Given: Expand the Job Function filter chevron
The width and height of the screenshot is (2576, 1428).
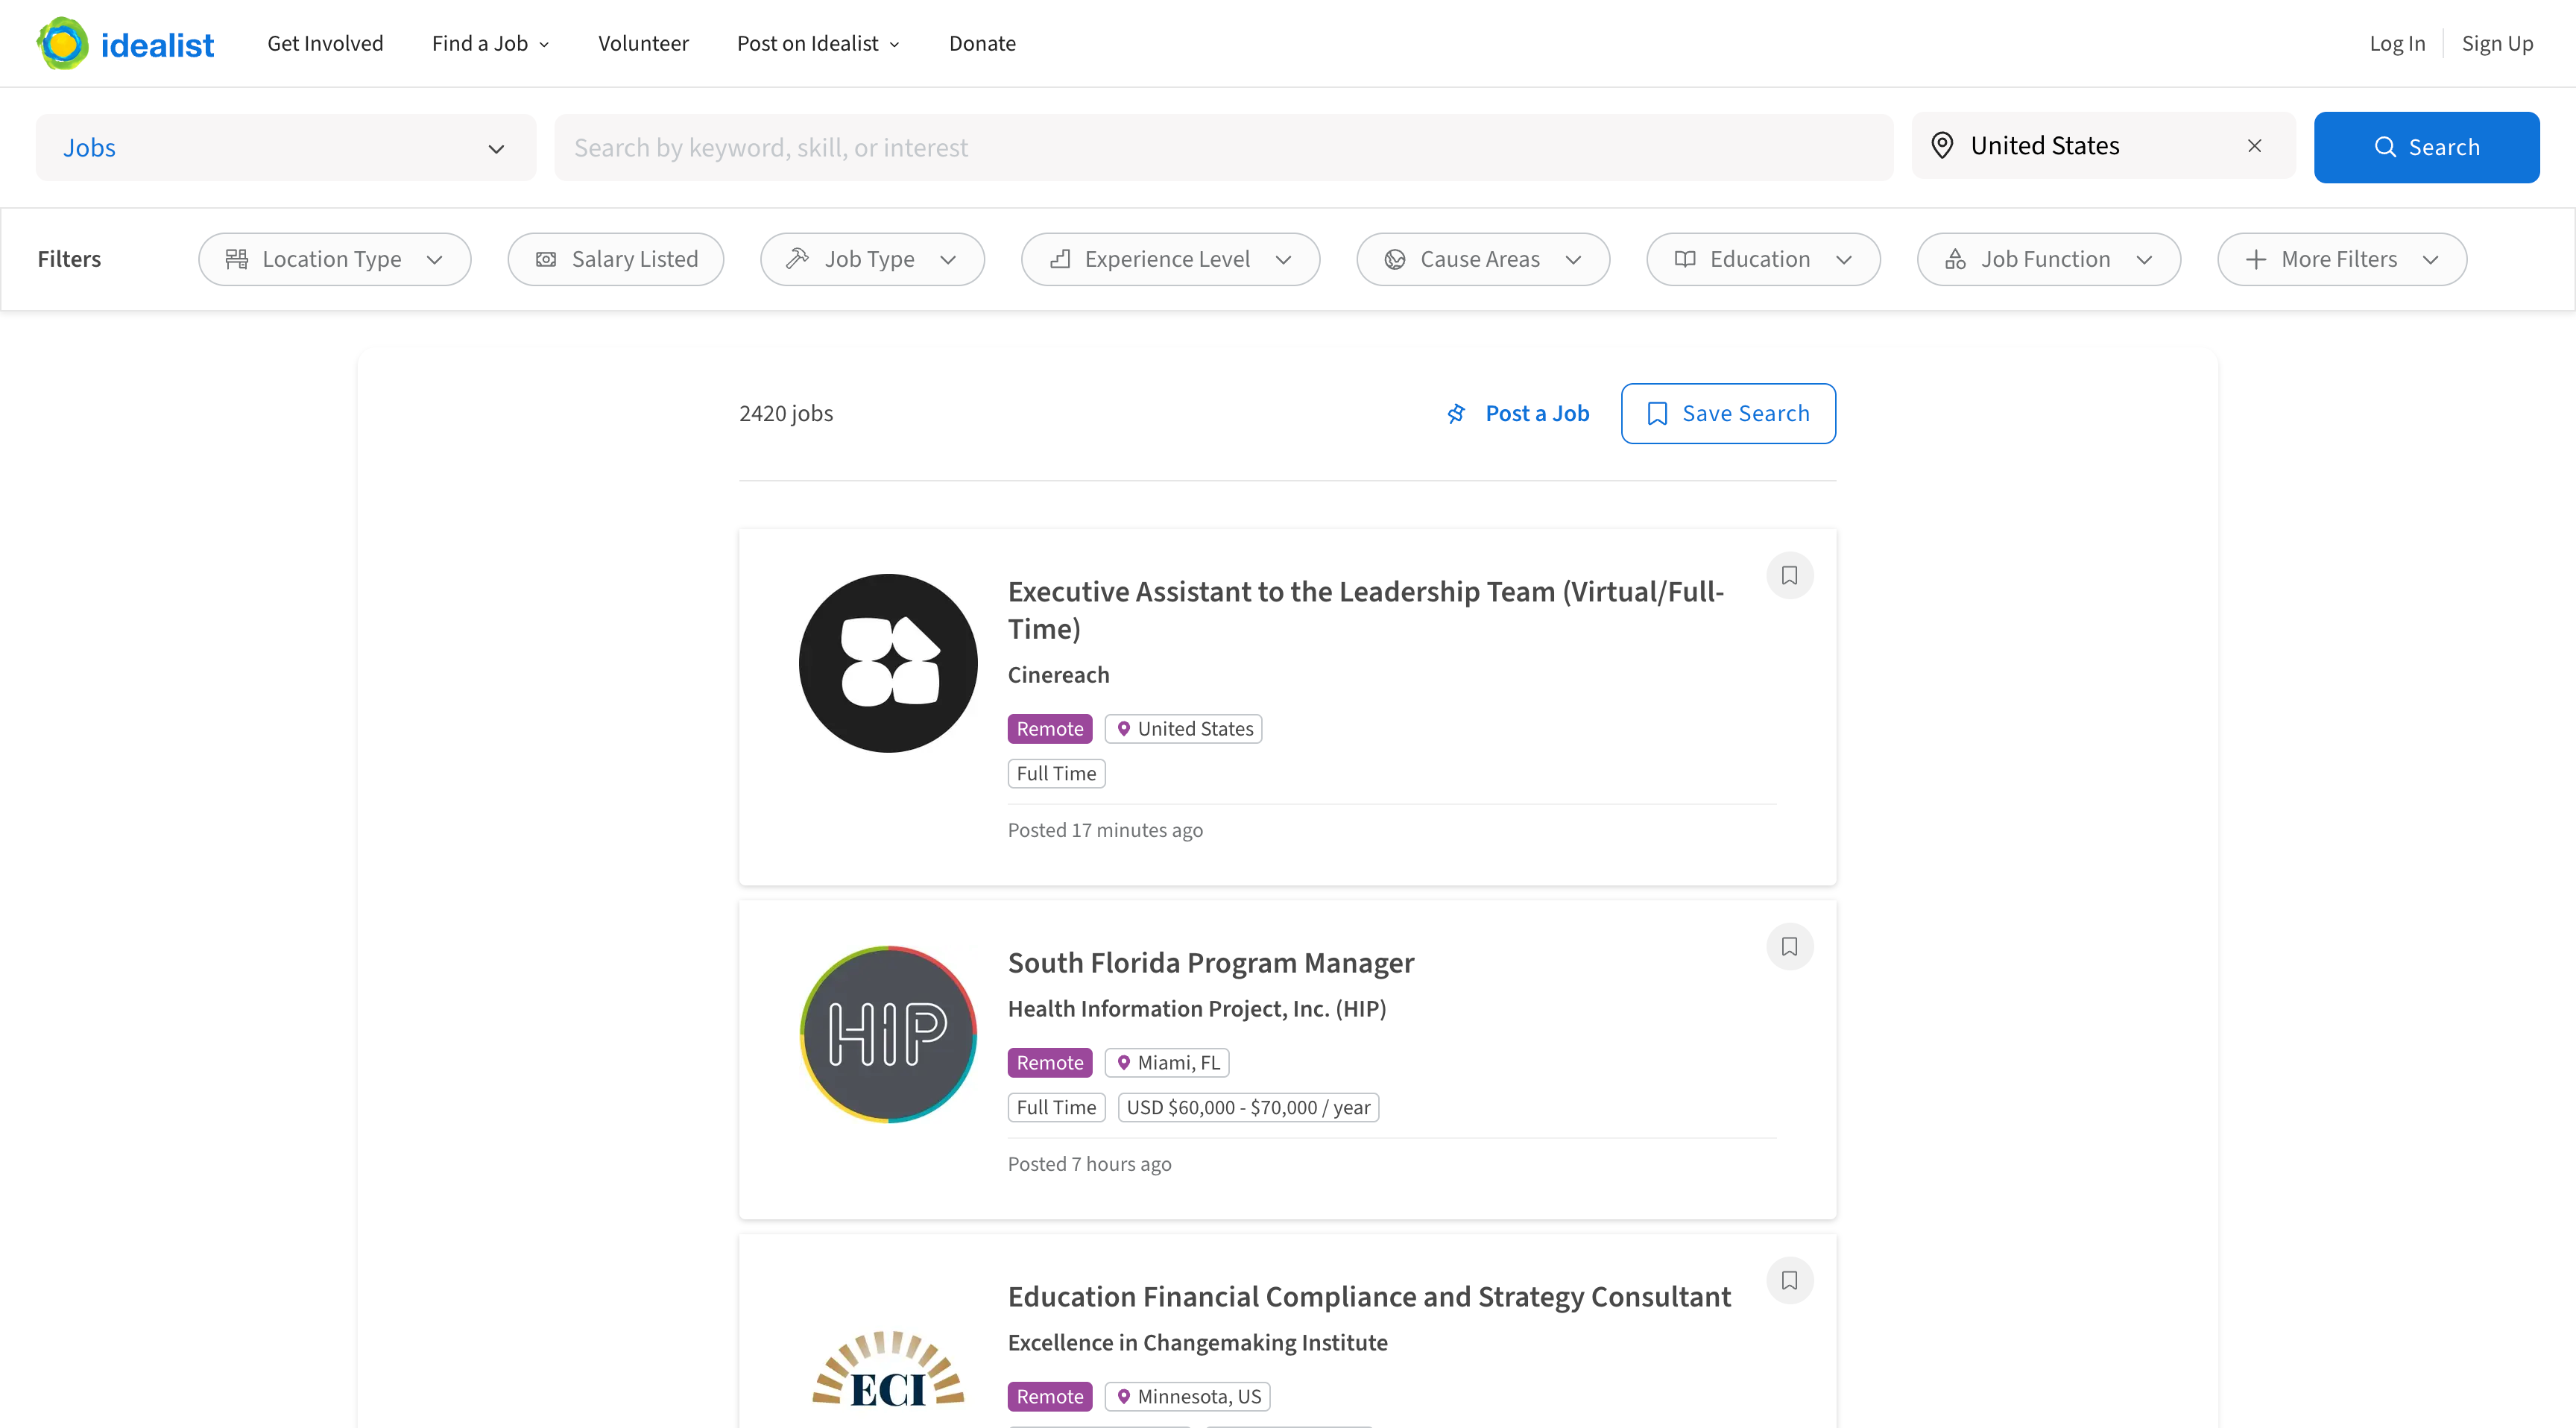Looking at the screenshot, I should pos(2144,259).
